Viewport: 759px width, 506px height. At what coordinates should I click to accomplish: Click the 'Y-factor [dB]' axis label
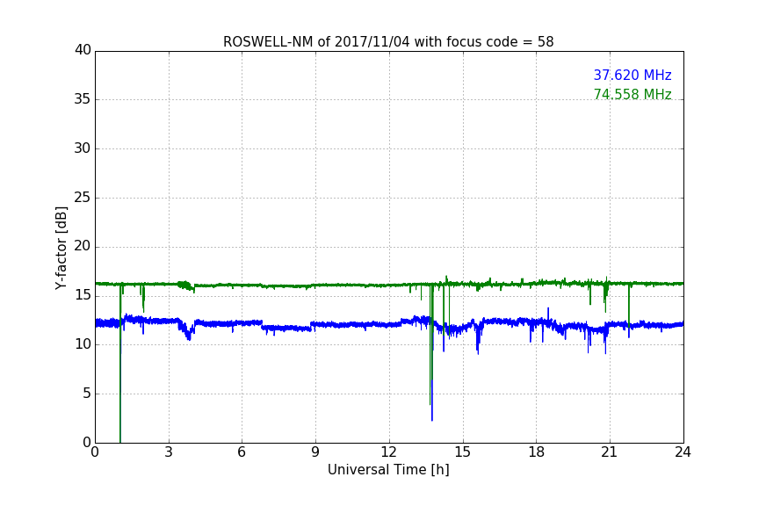coord(61,248)
